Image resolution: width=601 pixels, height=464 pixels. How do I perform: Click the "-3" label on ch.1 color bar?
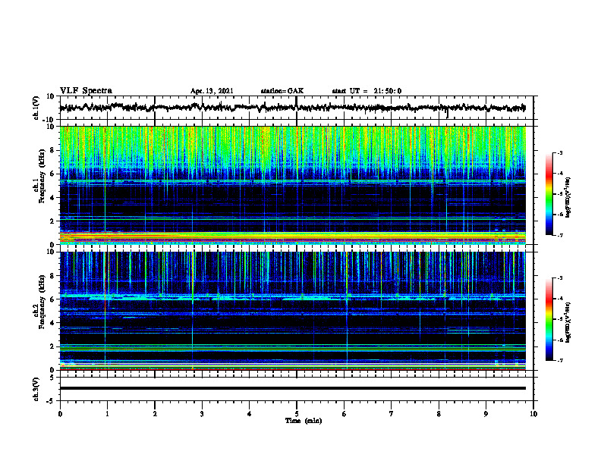point(560,153)
